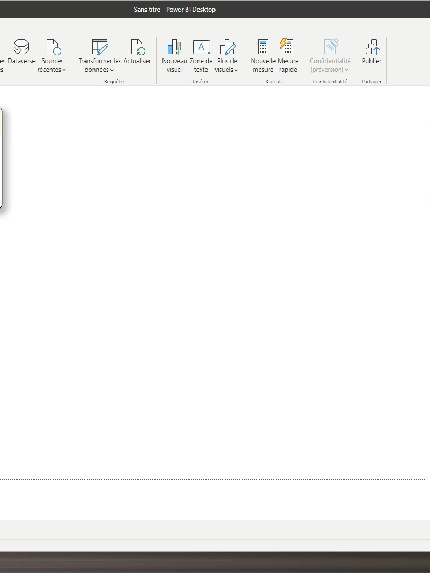
Task: Open Sources récentes dropdown
Action: click(52, 56)
